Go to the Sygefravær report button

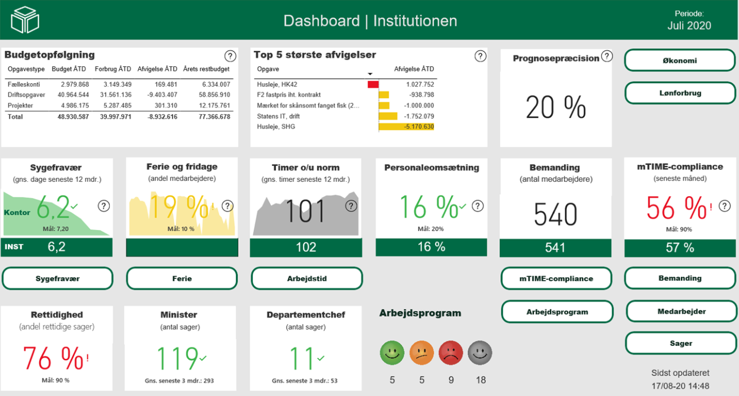[x=58, y=278]
